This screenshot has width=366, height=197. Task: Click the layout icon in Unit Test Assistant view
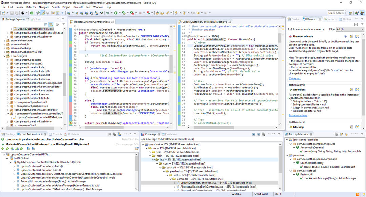point(109,134)
